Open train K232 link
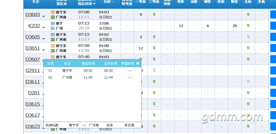This screenshot has width=276, height=134. tap(34, 26)
